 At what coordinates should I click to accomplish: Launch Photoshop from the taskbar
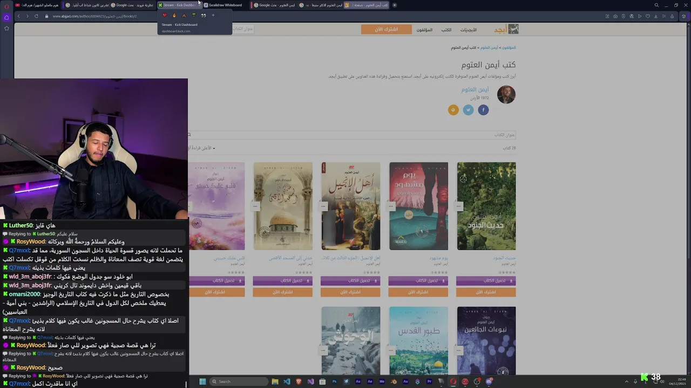click(x=334, y=382)
